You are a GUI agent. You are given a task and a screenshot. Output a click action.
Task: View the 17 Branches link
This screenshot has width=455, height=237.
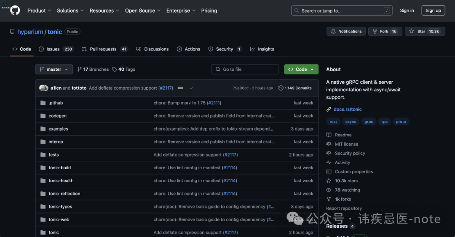[x=93, y=69]
